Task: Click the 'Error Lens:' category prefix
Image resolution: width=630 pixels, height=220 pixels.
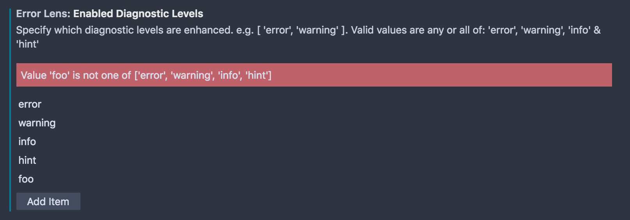Action: click(x=43, y=14)
